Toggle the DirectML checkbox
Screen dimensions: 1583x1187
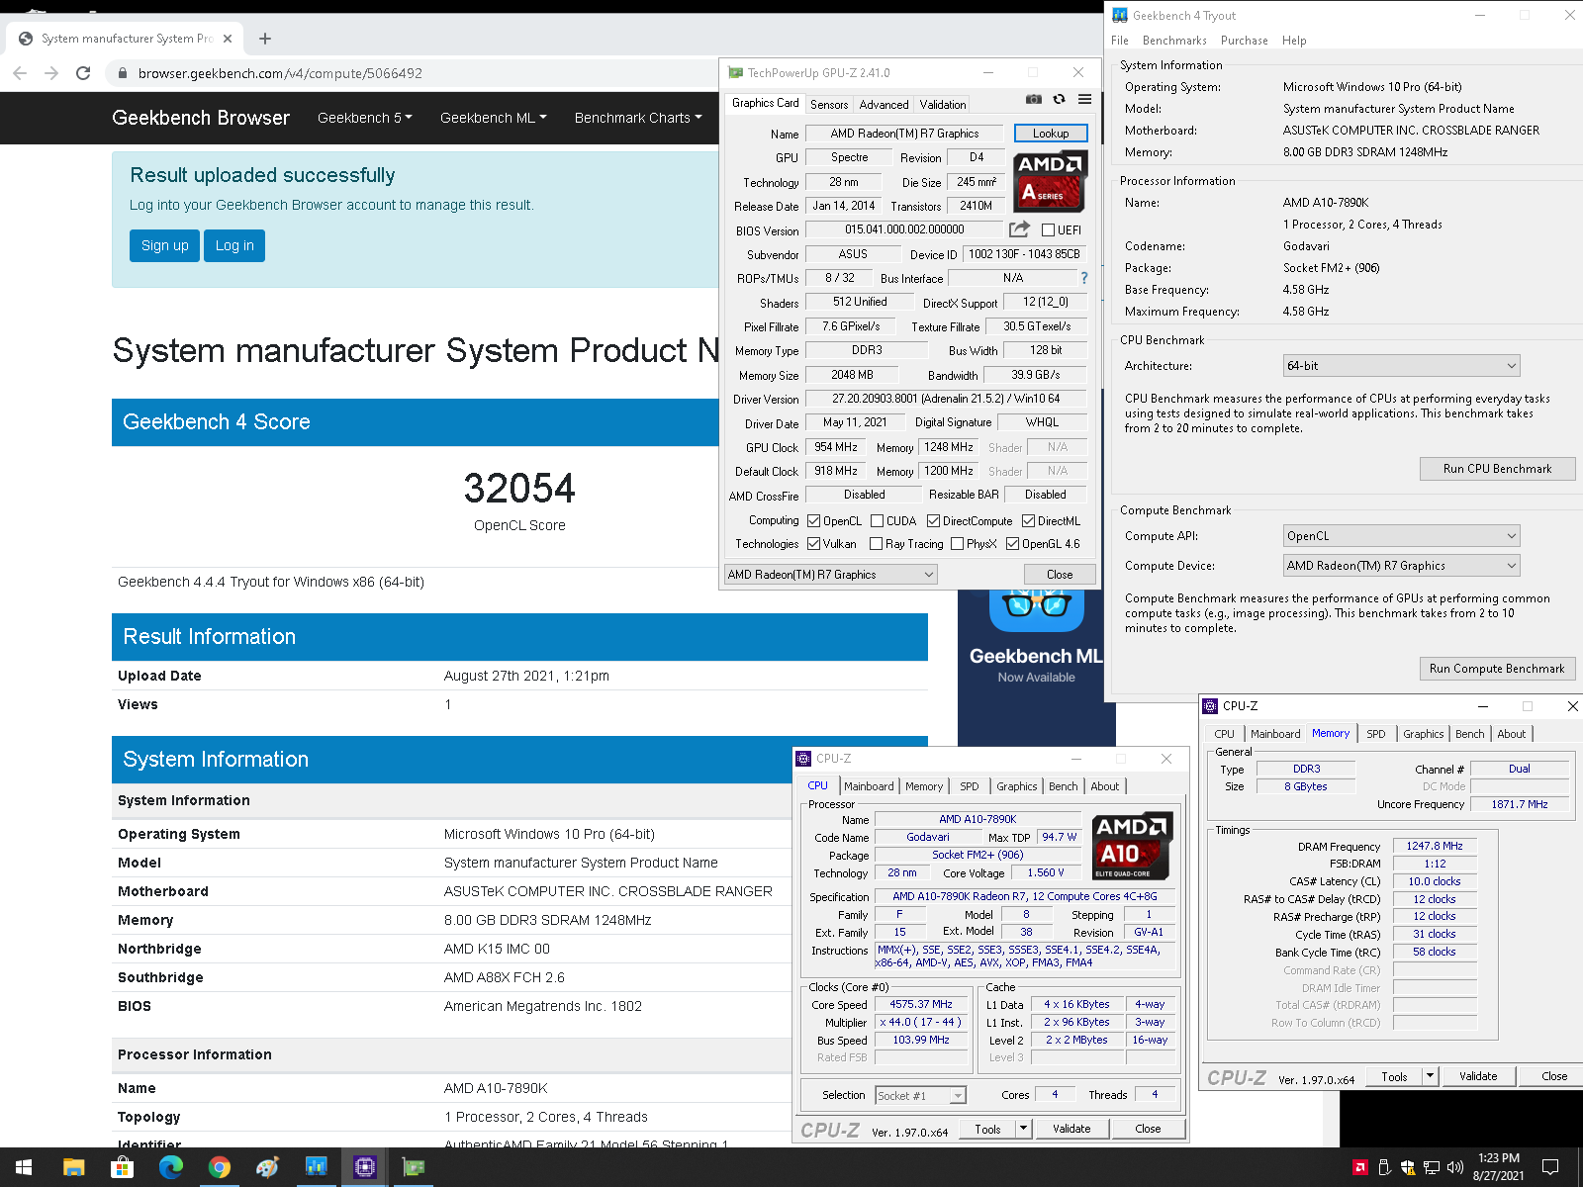tap(1028, 521)
